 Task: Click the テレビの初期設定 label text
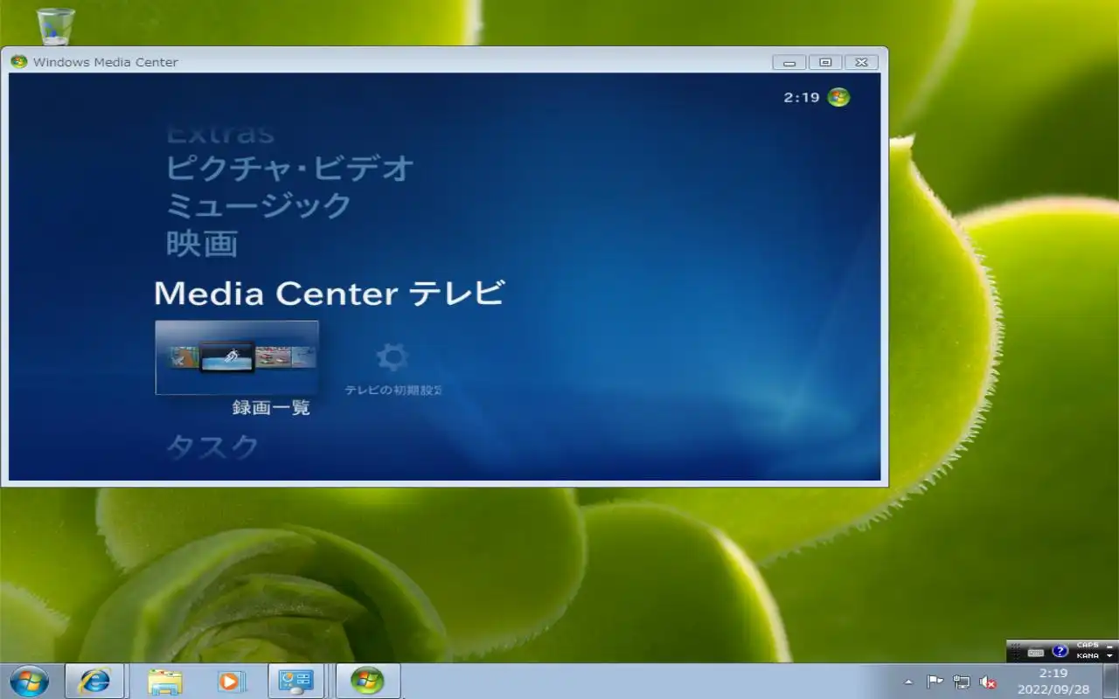tap(393, 390)
